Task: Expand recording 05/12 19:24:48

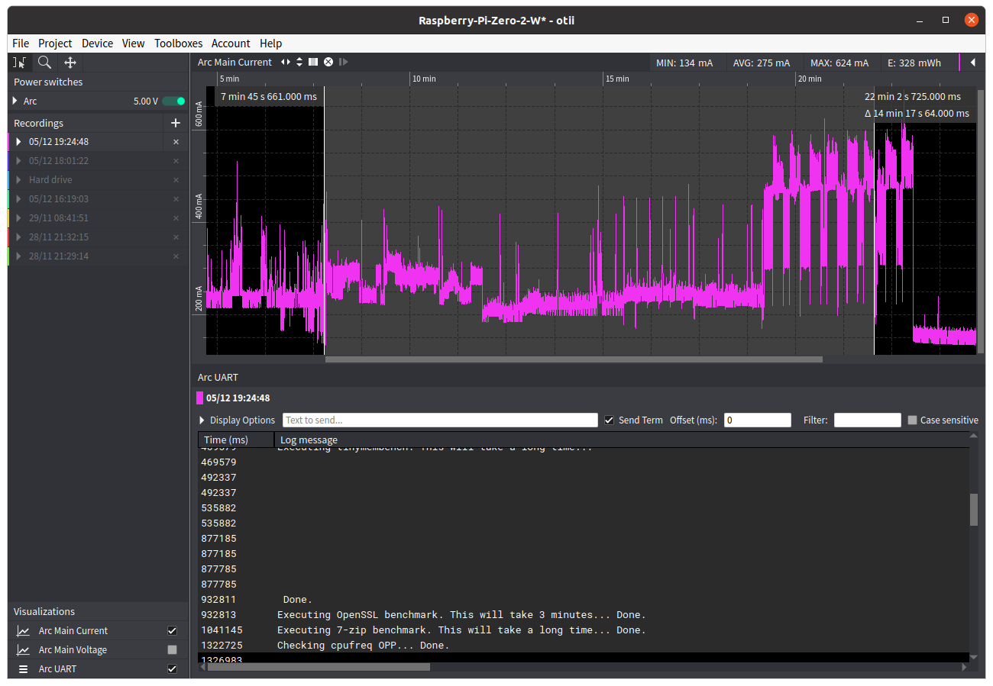Action: point(19,142)
